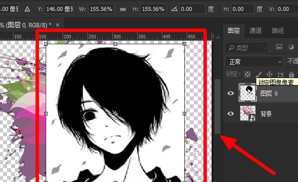
Task: Hide the 背景 layer with eye icon
Action: pos(230,114)
